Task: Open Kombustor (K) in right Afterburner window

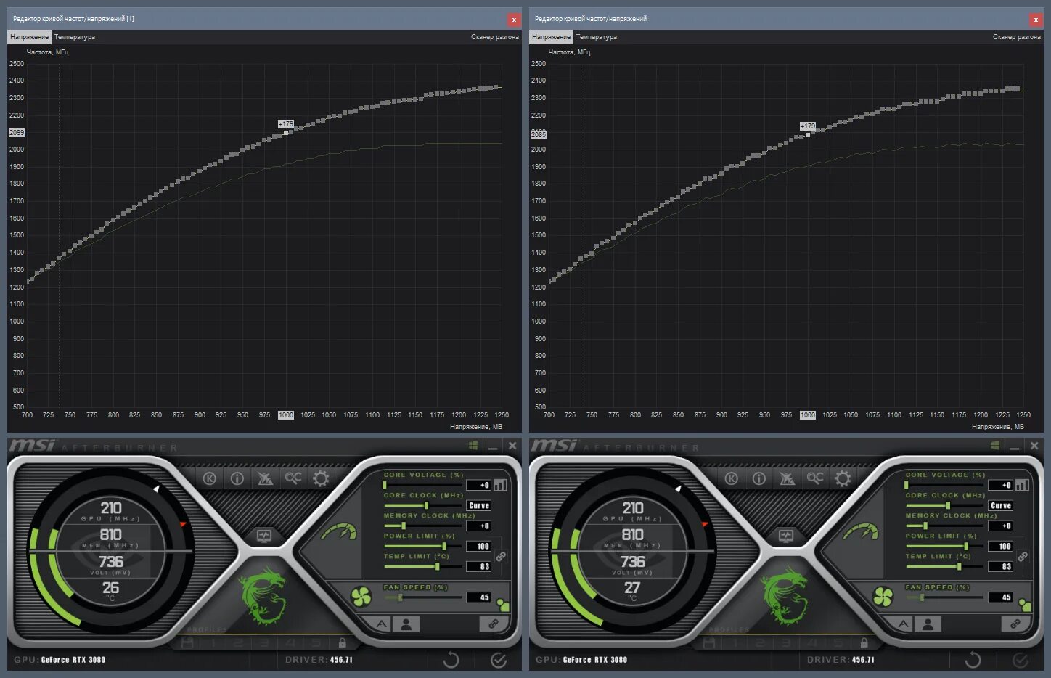Action: [x=732, y=478]
